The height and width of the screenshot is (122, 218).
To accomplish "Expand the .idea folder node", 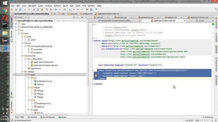I will coord(16,24).
